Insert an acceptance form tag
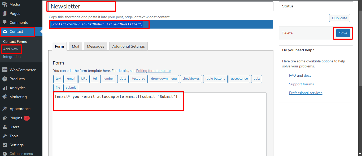The height and width of the screenshot is (156, 362). point(239,79)
